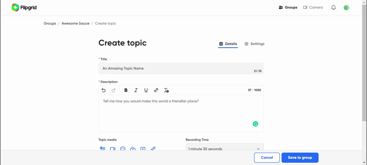Clear text formatting

[x=166, y=90]
